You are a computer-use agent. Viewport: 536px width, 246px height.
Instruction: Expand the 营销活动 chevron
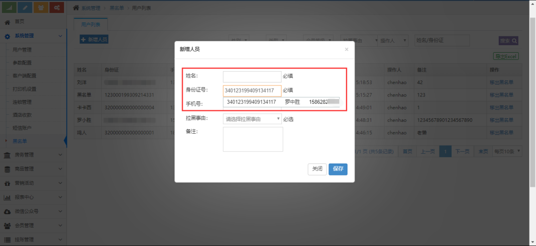point(60,183)
